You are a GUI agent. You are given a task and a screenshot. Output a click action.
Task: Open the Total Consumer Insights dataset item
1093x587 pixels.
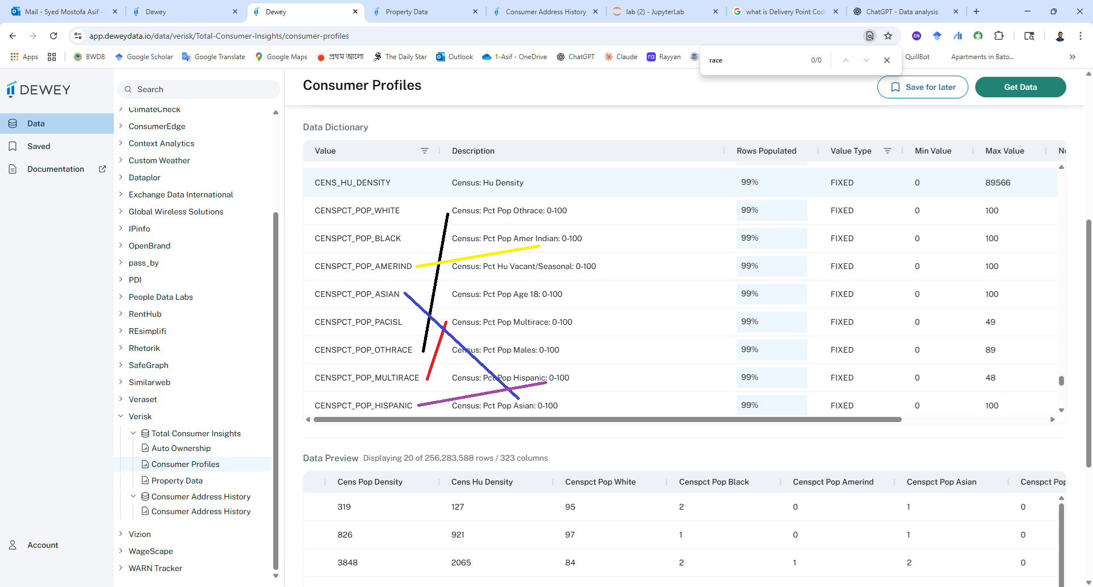pyautogui.click(x=196, y=433)
